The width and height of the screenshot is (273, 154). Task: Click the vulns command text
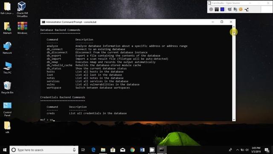pyautogui.click(x=50, y=85)
